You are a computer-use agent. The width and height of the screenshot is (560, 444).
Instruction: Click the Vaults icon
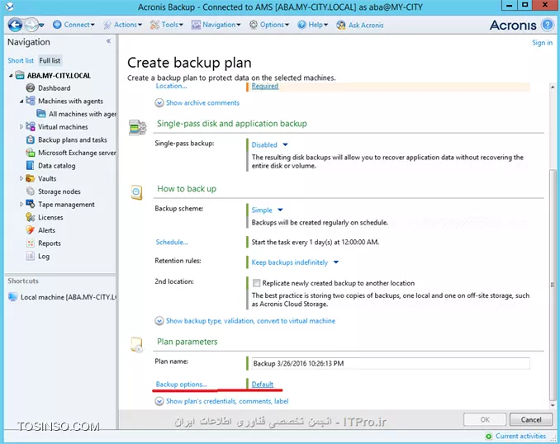pos(31,178)
